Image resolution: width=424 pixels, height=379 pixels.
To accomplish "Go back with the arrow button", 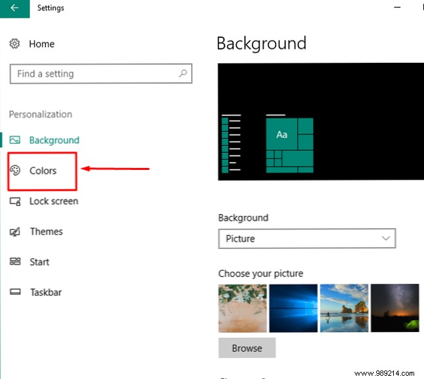I will (14, 8).
